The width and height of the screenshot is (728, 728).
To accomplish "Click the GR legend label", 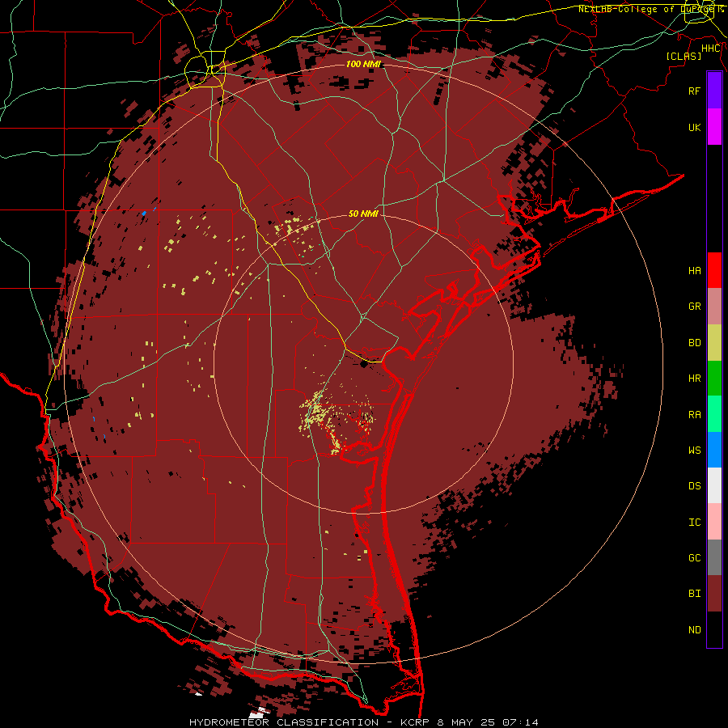I will pyautogui.click(x=695, y=307).
